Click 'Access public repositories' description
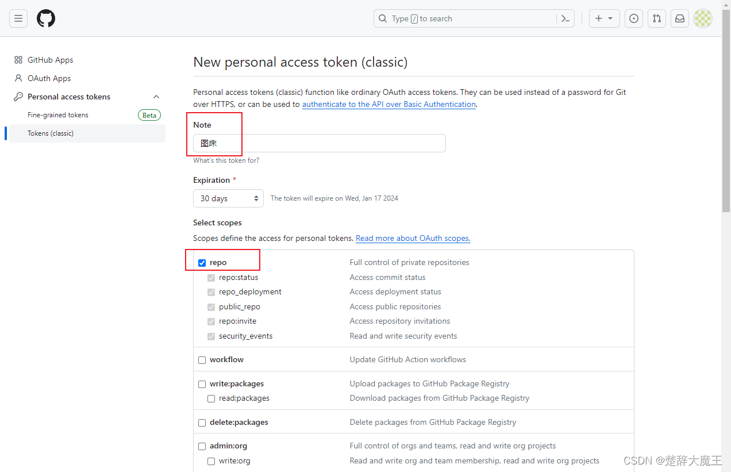731x472 pixels. [395, 306]
